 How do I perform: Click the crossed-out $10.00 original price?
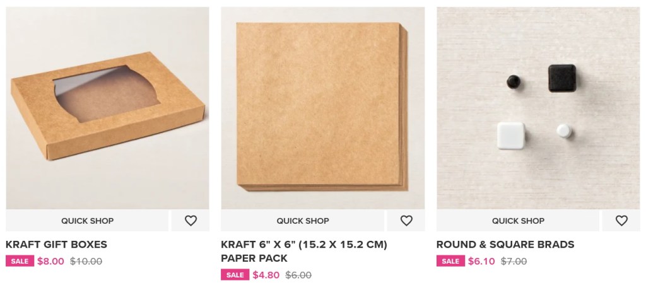tap(86, 261)
